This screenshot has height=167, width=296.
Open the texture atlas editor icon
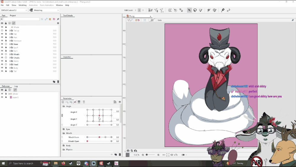click(x=150, y=10)
